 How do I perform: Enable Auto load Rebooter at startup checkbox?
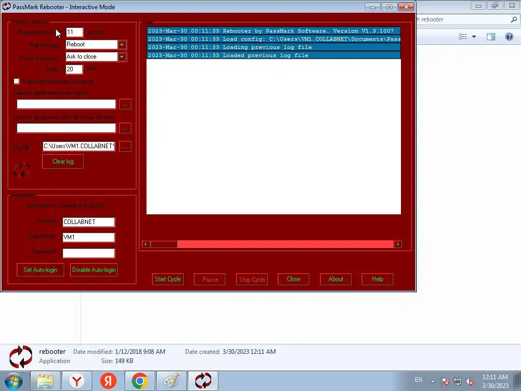pyautogui.click(x=17, y=81)
